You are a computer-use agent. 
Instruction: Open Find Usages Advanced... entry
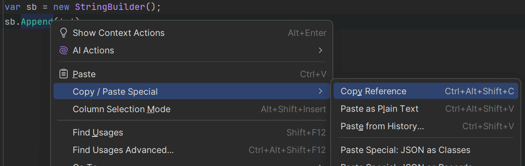tap(192, 150)
